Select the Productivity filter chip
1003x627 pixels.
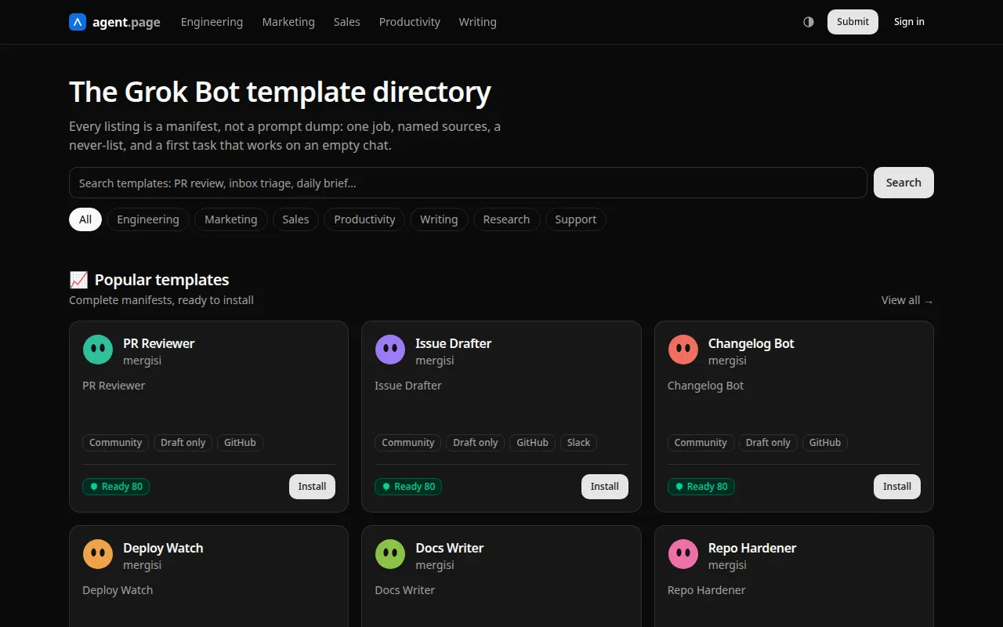pyautogui.click(x=364, y=219)
